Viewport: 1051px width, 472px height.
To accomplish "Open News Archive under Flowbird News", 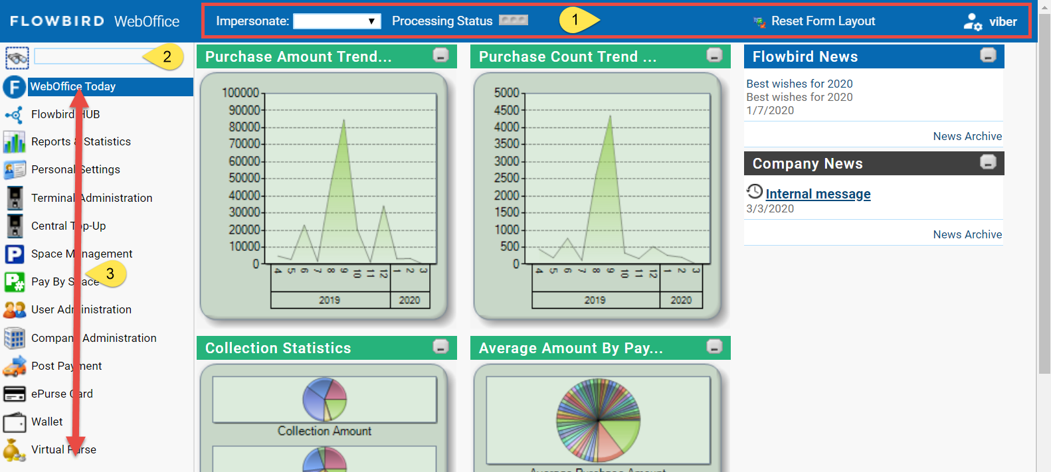I will [967, 136].
